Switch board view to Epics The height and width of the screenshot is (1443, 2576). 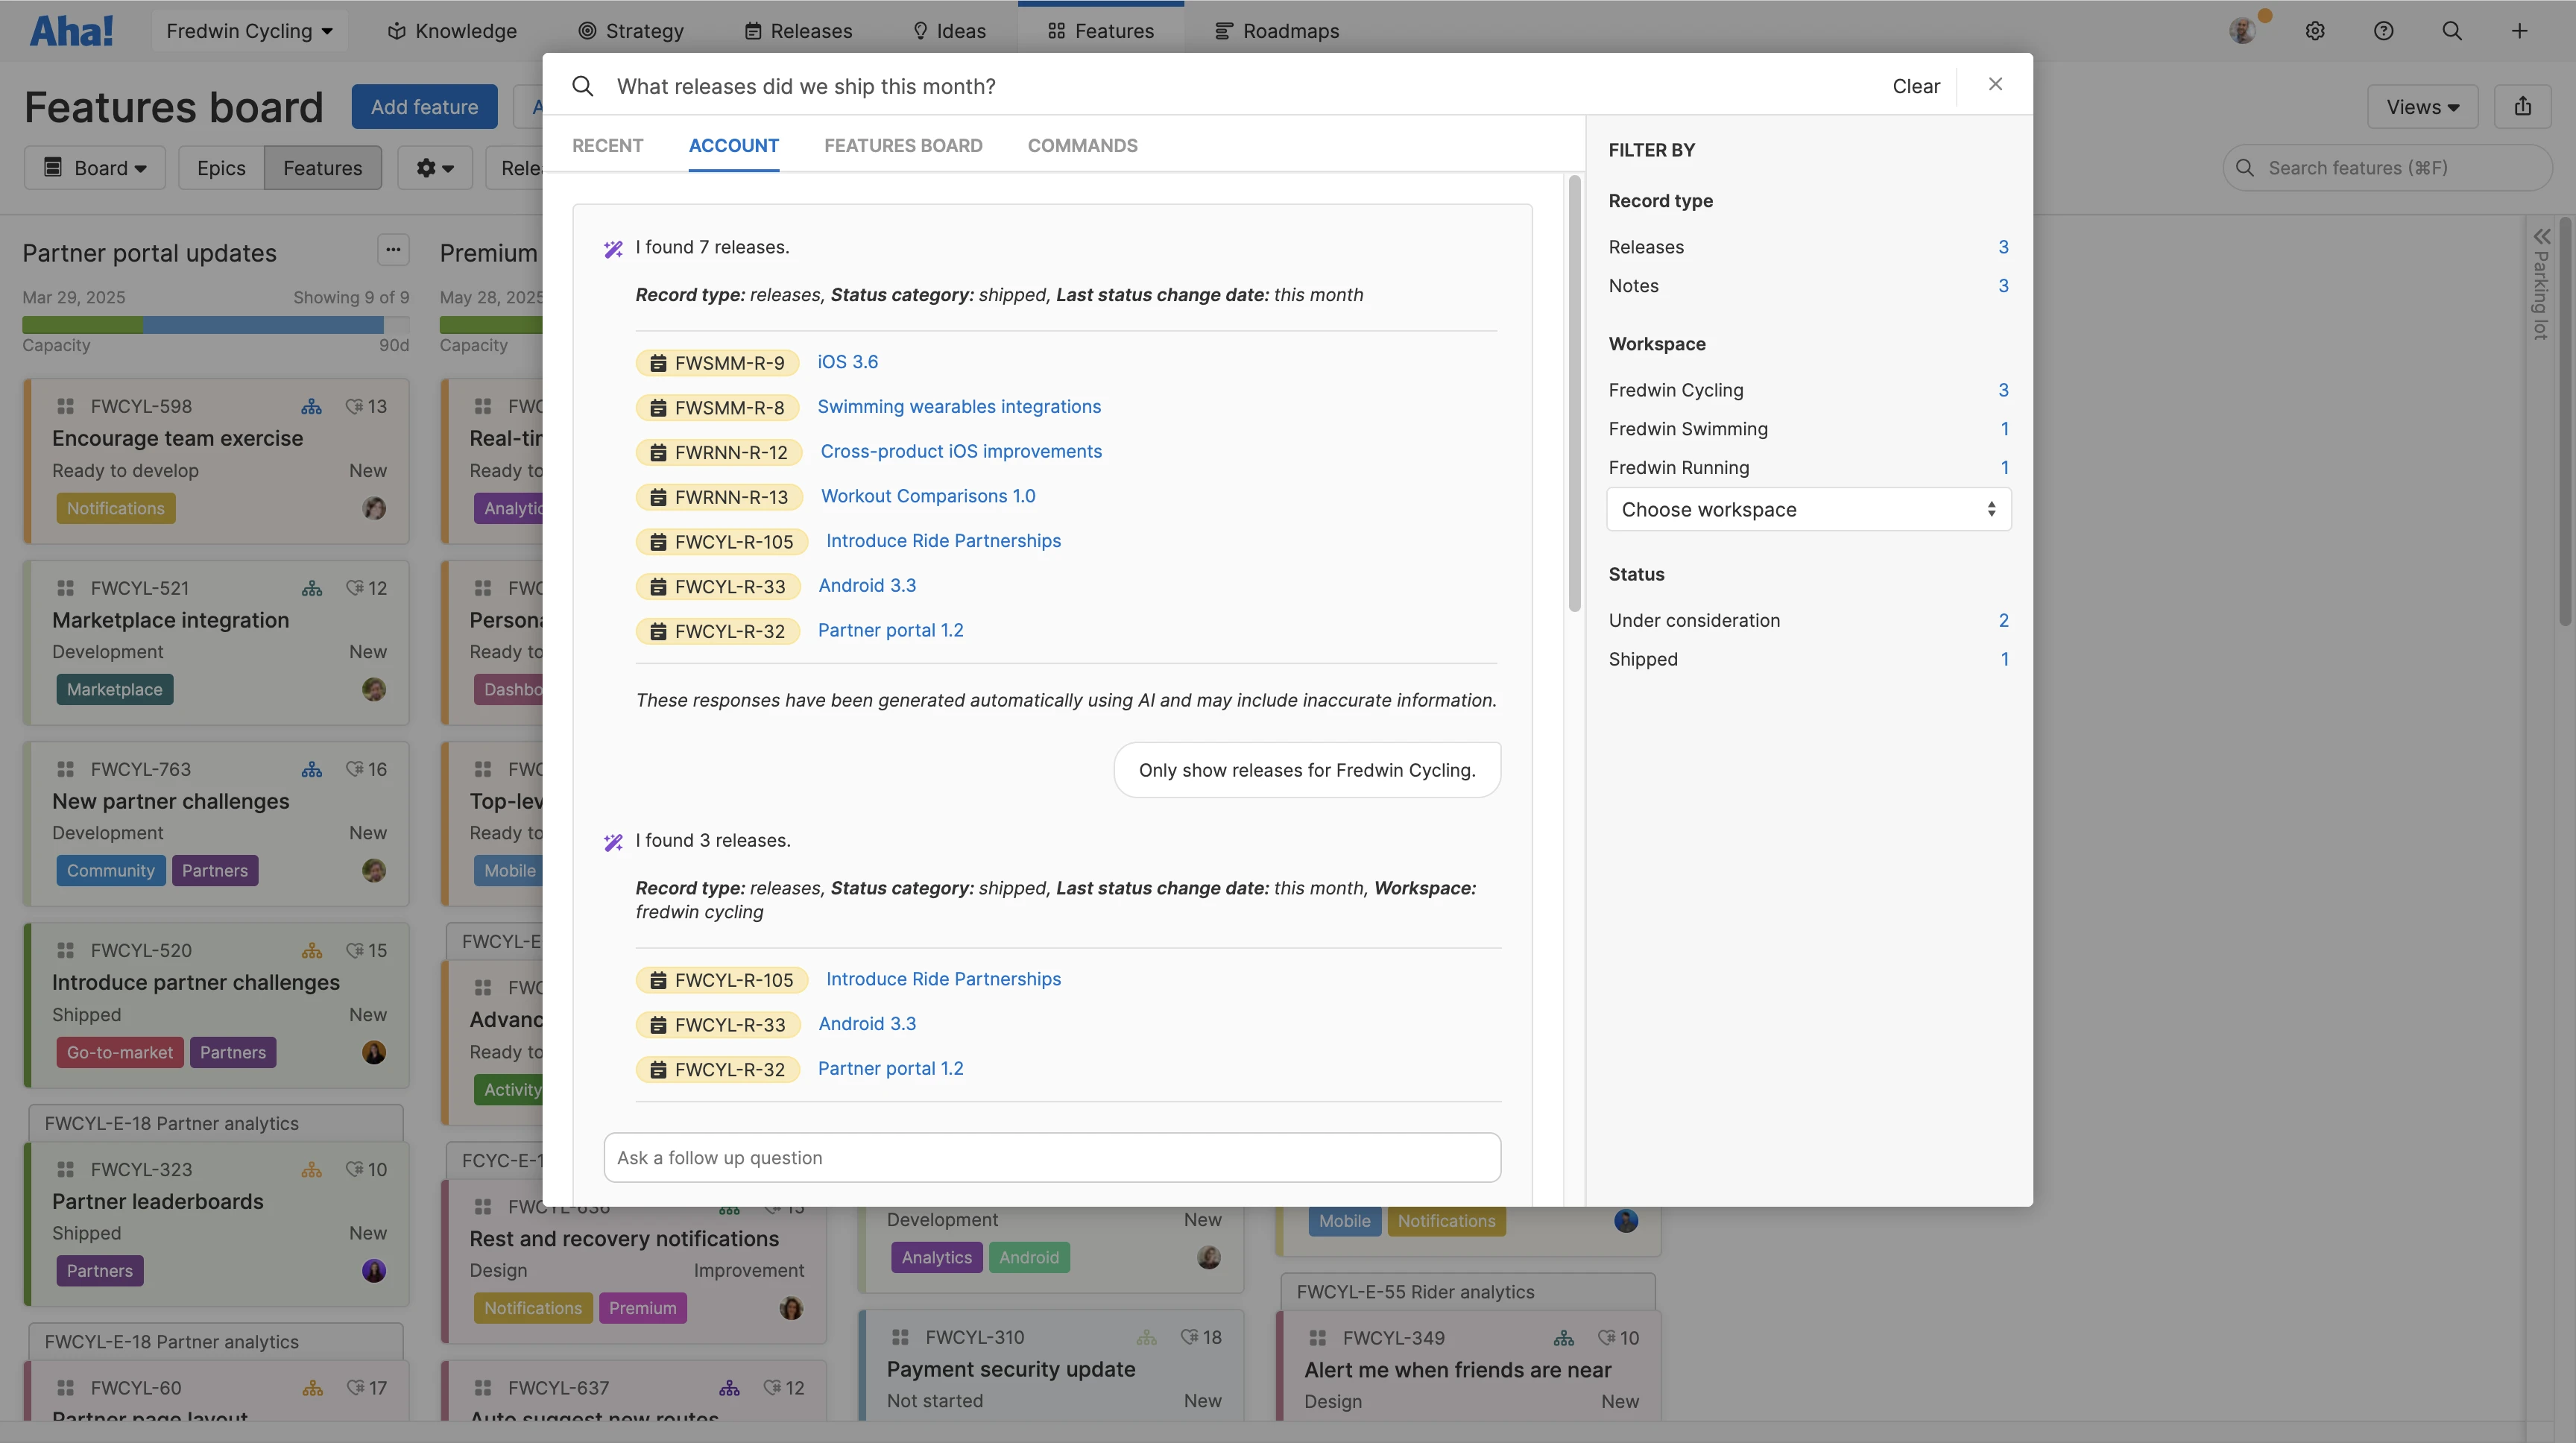point(221,168)
